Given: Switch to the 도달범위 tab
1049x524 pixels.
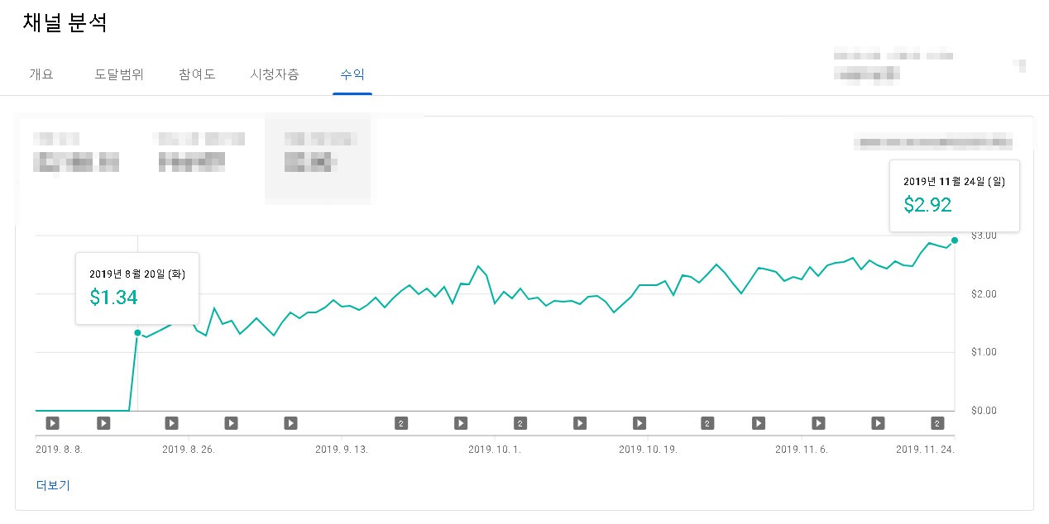Looking at the screenshot, I should [x=119, y=74].
